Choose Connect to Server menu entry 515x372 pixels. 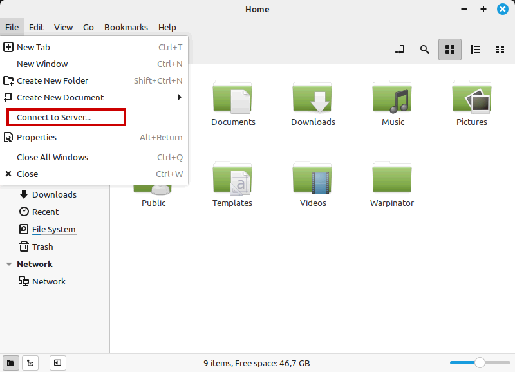pyautogui.click(x=94, y=118)
